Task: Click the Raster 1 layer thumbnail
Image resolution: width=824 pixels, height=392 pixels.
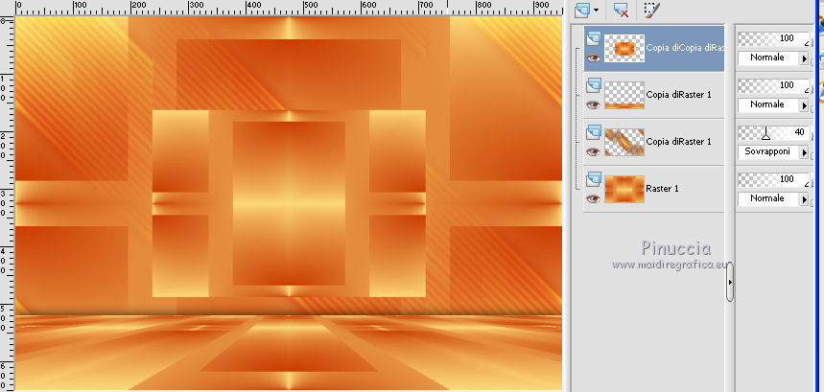Action: pyautogui.click(x=624, y=189)
